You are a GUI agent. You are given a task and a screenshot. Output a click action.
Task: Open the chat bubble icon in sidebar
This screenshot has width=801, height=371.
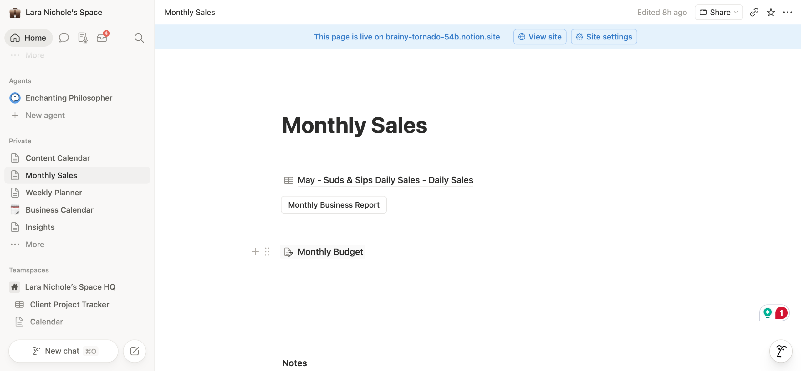(x=64, y=38)
